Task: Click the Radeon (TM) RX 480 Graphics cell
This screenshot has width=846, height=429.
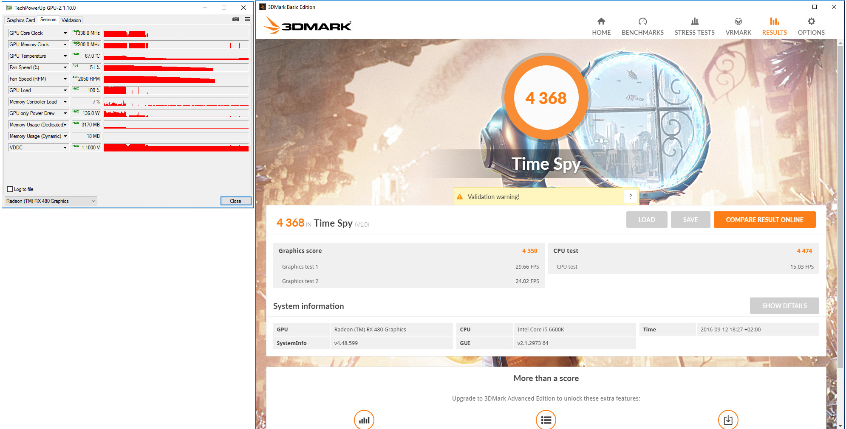Action: tap(391, 329)
